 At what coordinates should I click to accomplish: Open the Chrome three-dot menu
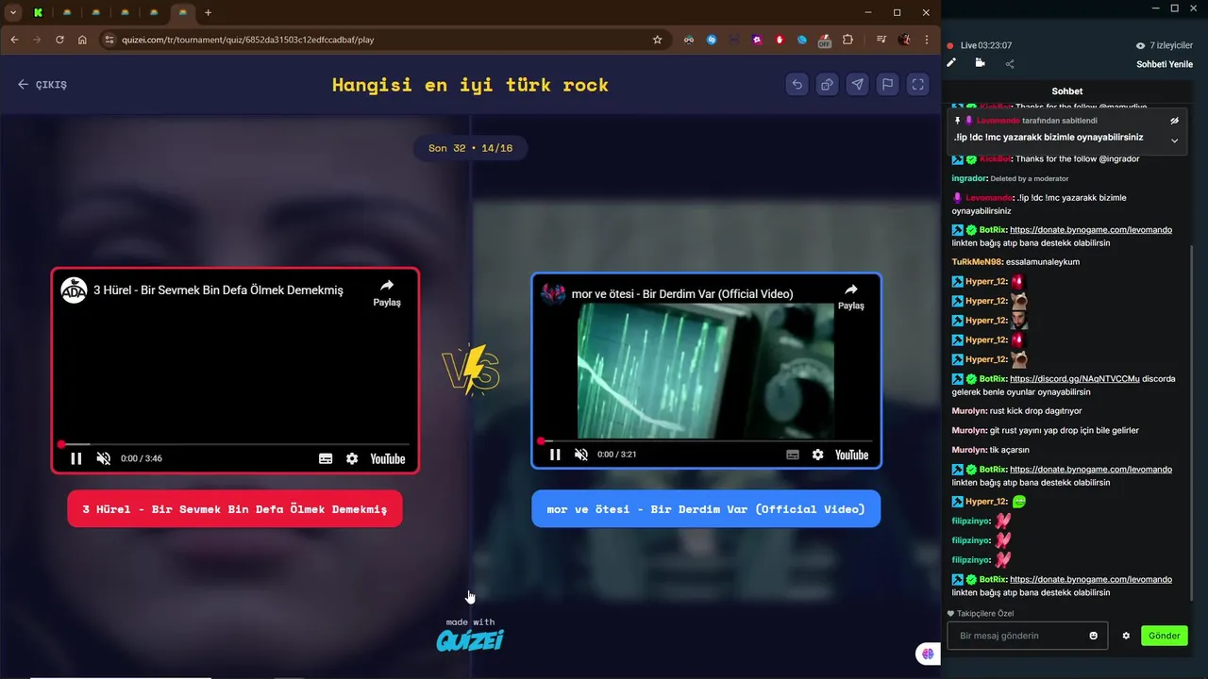(x=928, y=40)
